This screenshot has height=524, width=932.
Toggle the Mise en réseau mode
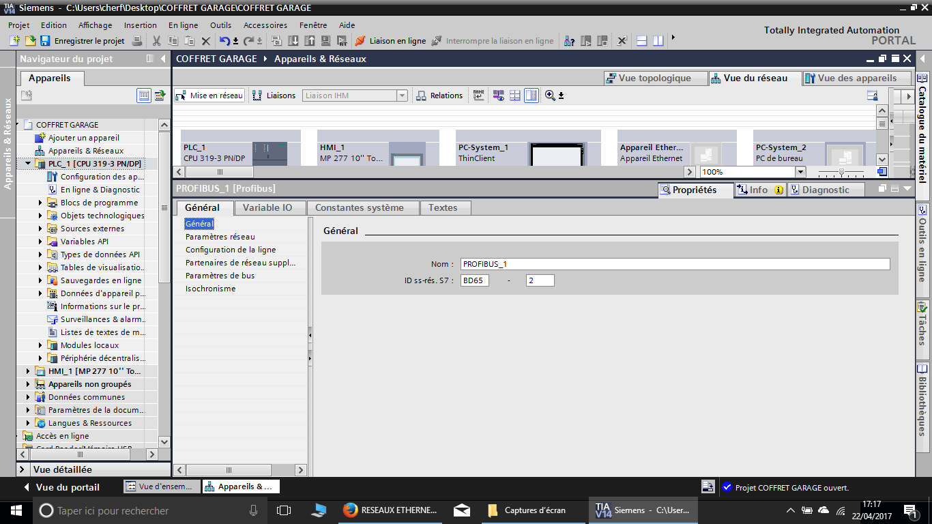click(209, 96)
